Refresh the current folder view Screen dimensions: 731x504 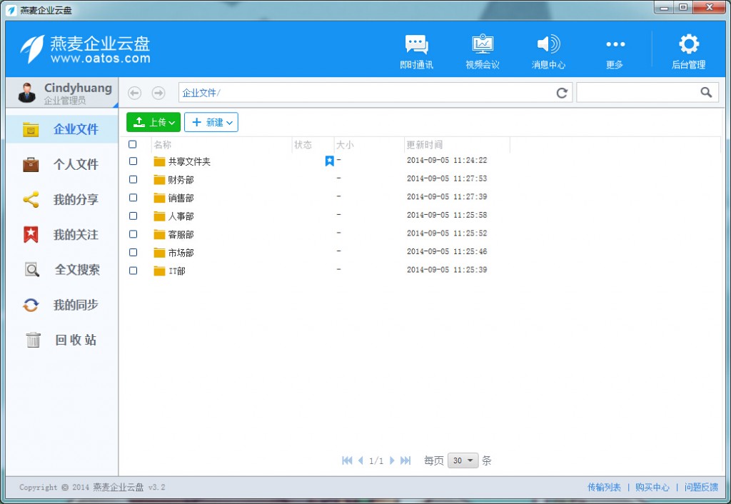click(x=562, y=92)
